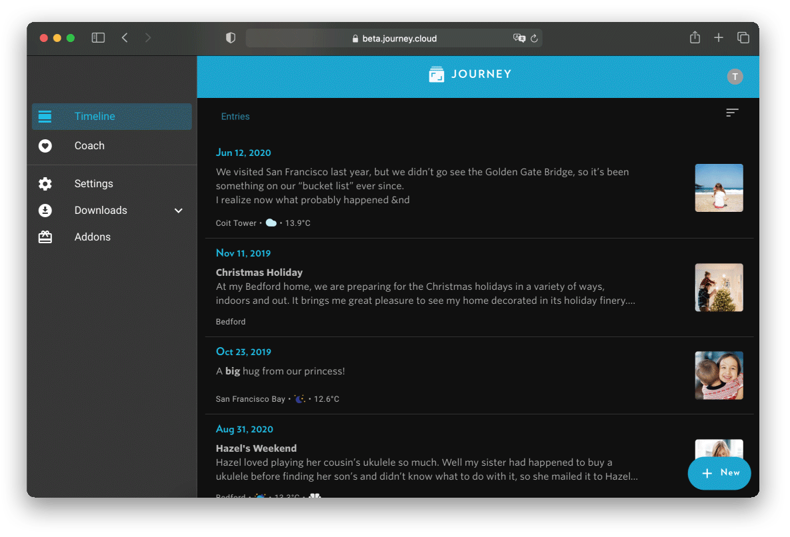This screenshot has width=790, height=537.
Task: Open Settings from the sidebar
Action: pyautogui.click(x=111, y=184)
